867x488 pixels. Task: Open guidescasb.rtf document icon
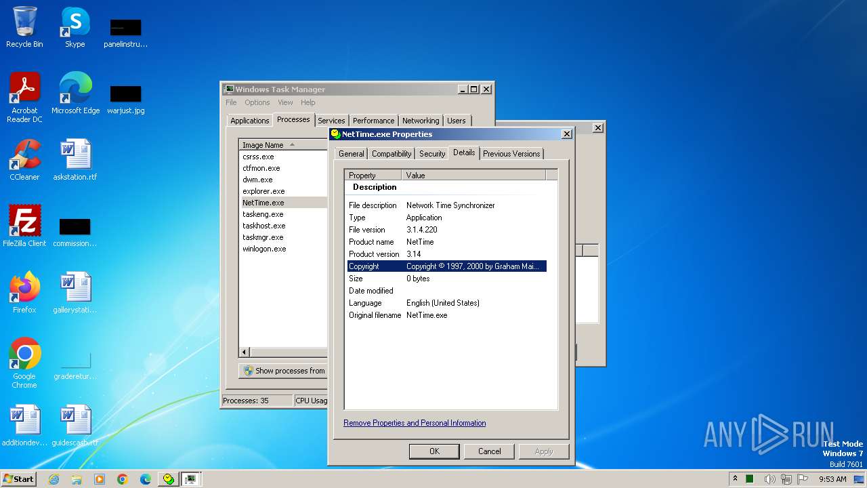coord(75,425)
